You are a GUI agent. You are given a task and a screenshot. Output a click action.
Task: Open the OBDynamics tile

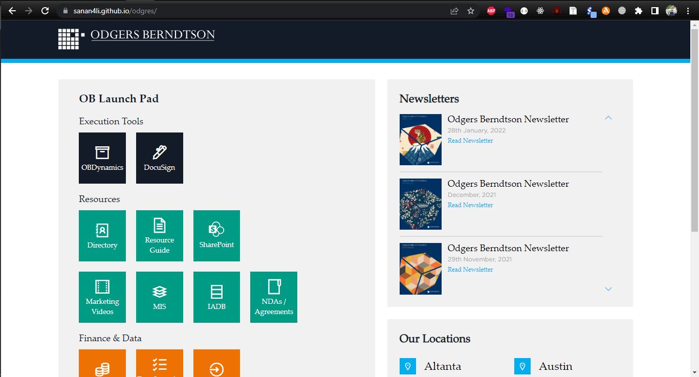tap(102, 158)
